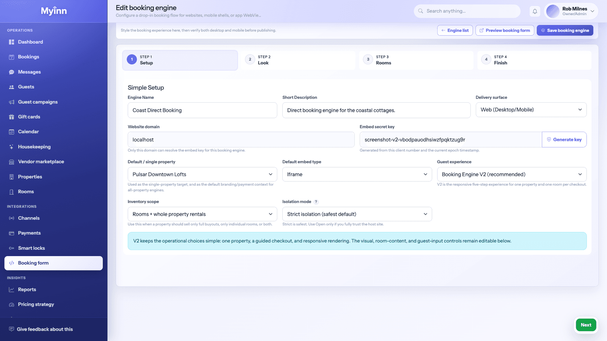Screen dimensions: 607x341
Task: Open the Inventory scope dropdown
Action: coord(202,214)
